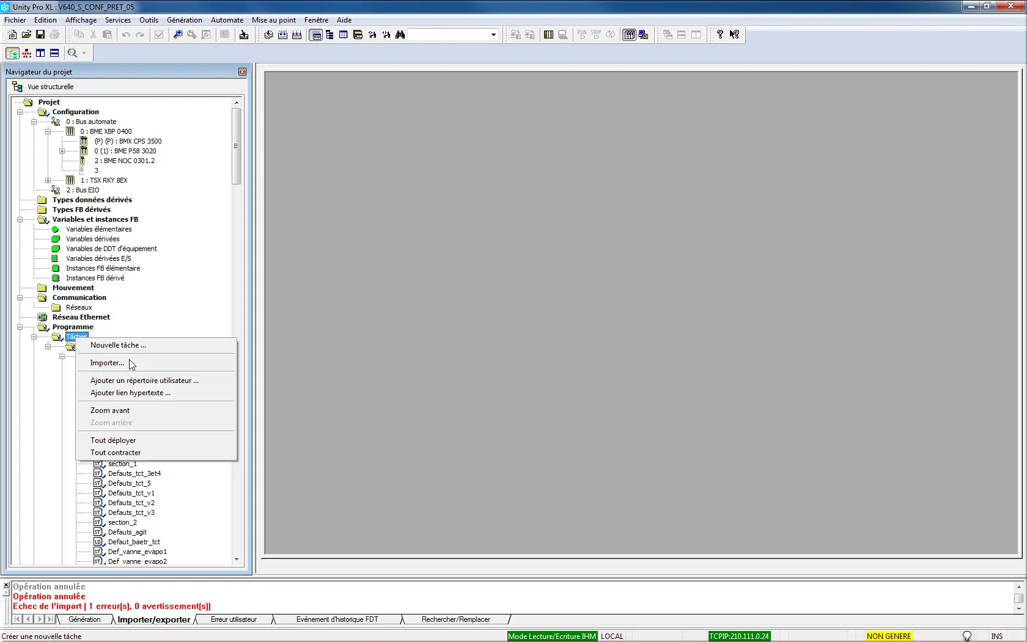The width and height of the screenshot is (1027, 642).
Task: Click the Analyze project icon
Action: coord(268,35)
